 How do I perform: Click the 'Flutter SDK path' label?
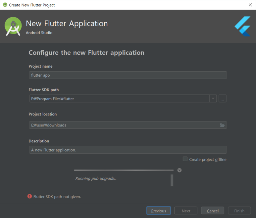[x=44, y=90]
